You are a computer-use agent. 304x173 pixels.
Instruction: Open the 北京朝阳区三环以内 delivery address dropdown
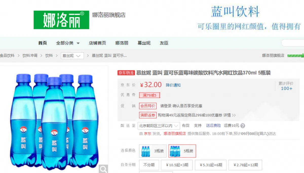coord(159,126)
